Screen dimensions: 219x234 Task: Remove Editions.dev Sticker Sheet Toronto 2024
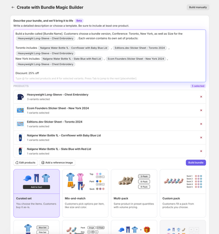201,124
